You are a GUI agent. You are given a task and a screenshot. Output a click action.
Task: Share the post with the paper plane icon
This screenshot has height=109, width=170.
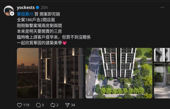(x=67, y=105)
